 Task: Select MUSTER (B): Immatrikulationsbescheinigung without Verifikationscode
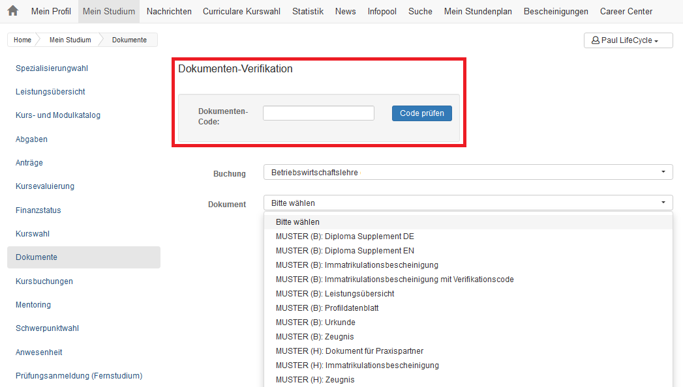pyautogui.click(x=468, y=265)
